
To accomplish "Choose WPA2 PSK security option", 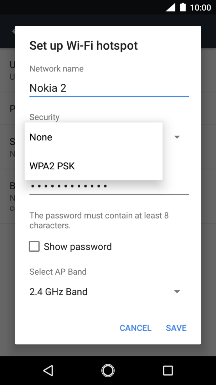I will [52, 166].
